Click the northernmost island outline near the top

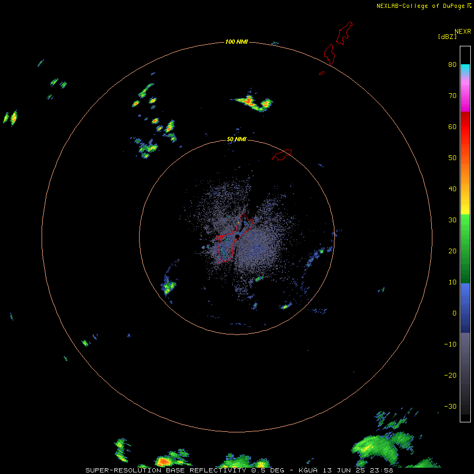(x=344, y=33)
